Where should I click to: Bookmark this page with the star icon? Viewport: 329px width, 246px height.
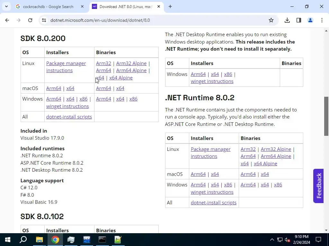[x=271, y=20]
